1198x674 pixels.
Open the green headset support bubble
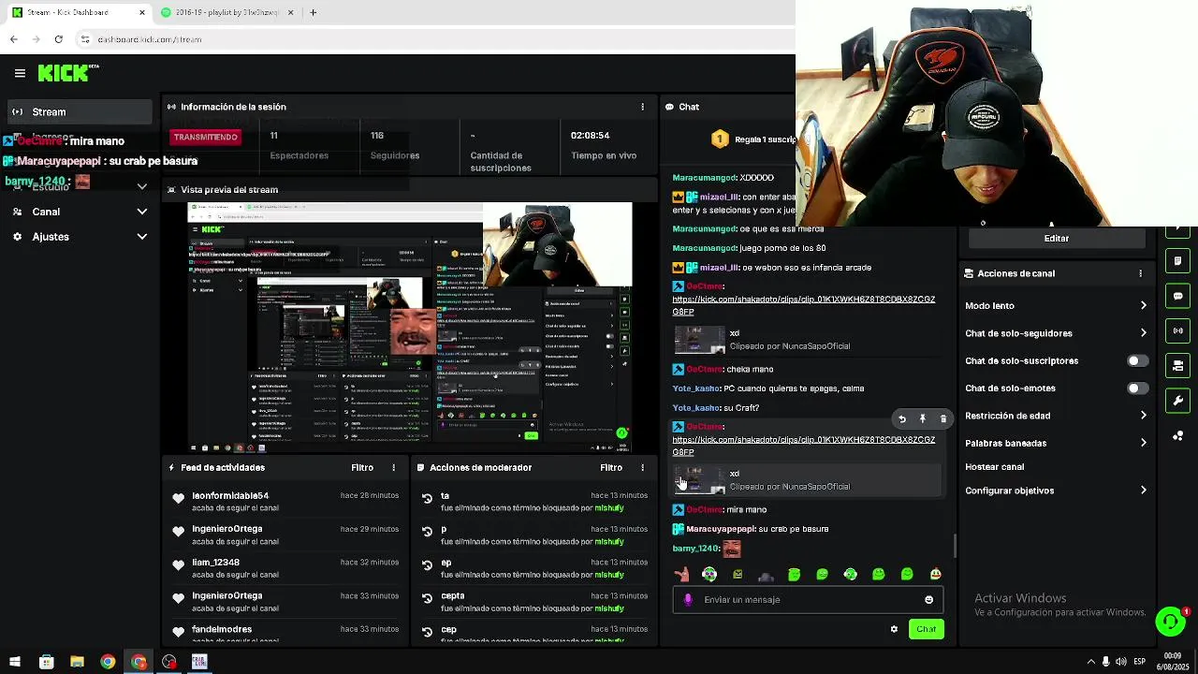pyautogui.click(x=1170, y=622)
